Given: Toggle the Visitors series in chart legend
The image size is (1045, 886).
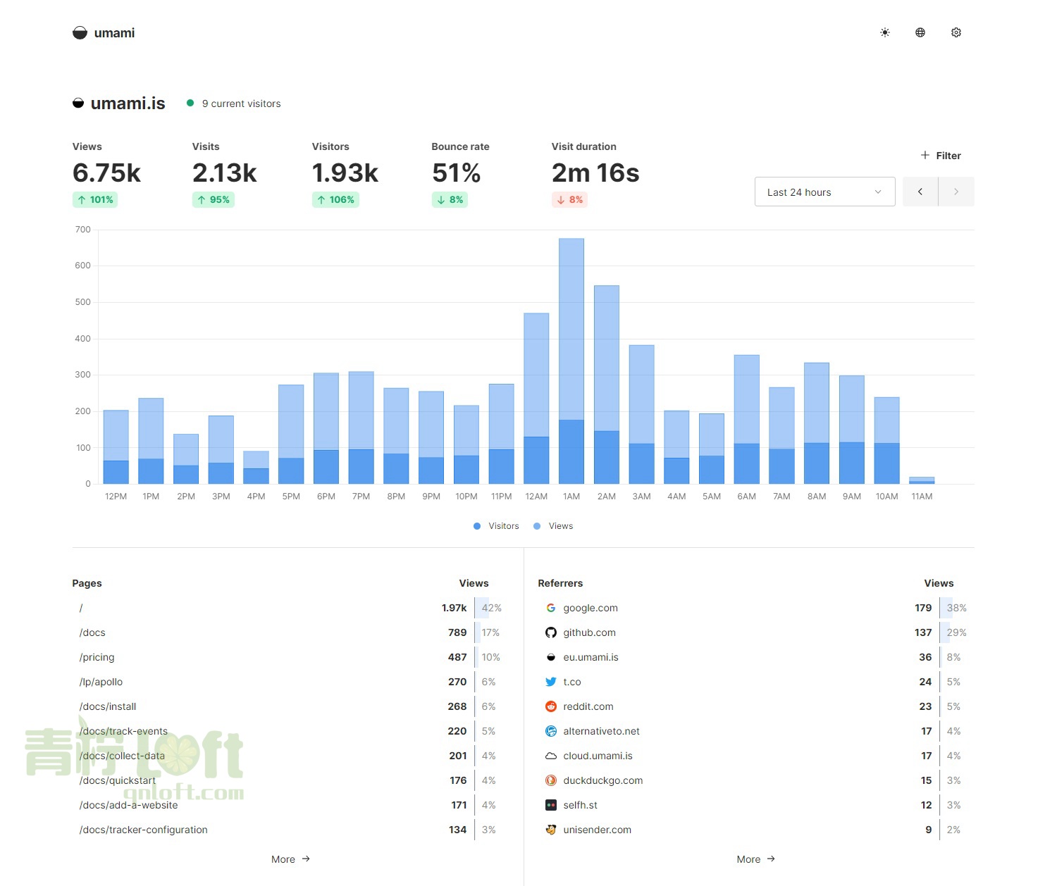Looking at the screenshot, I should [x=496, y=526].
